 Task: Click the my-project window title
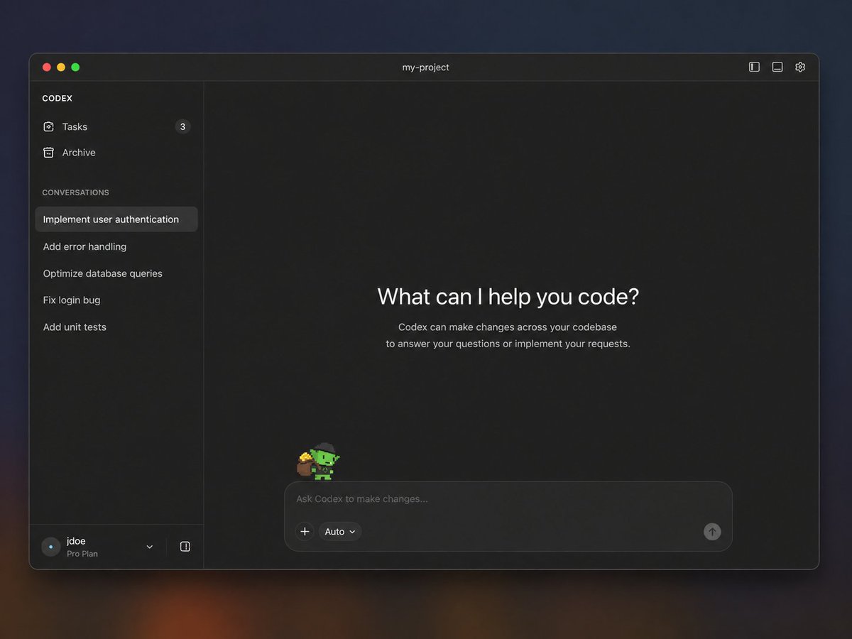425,67
